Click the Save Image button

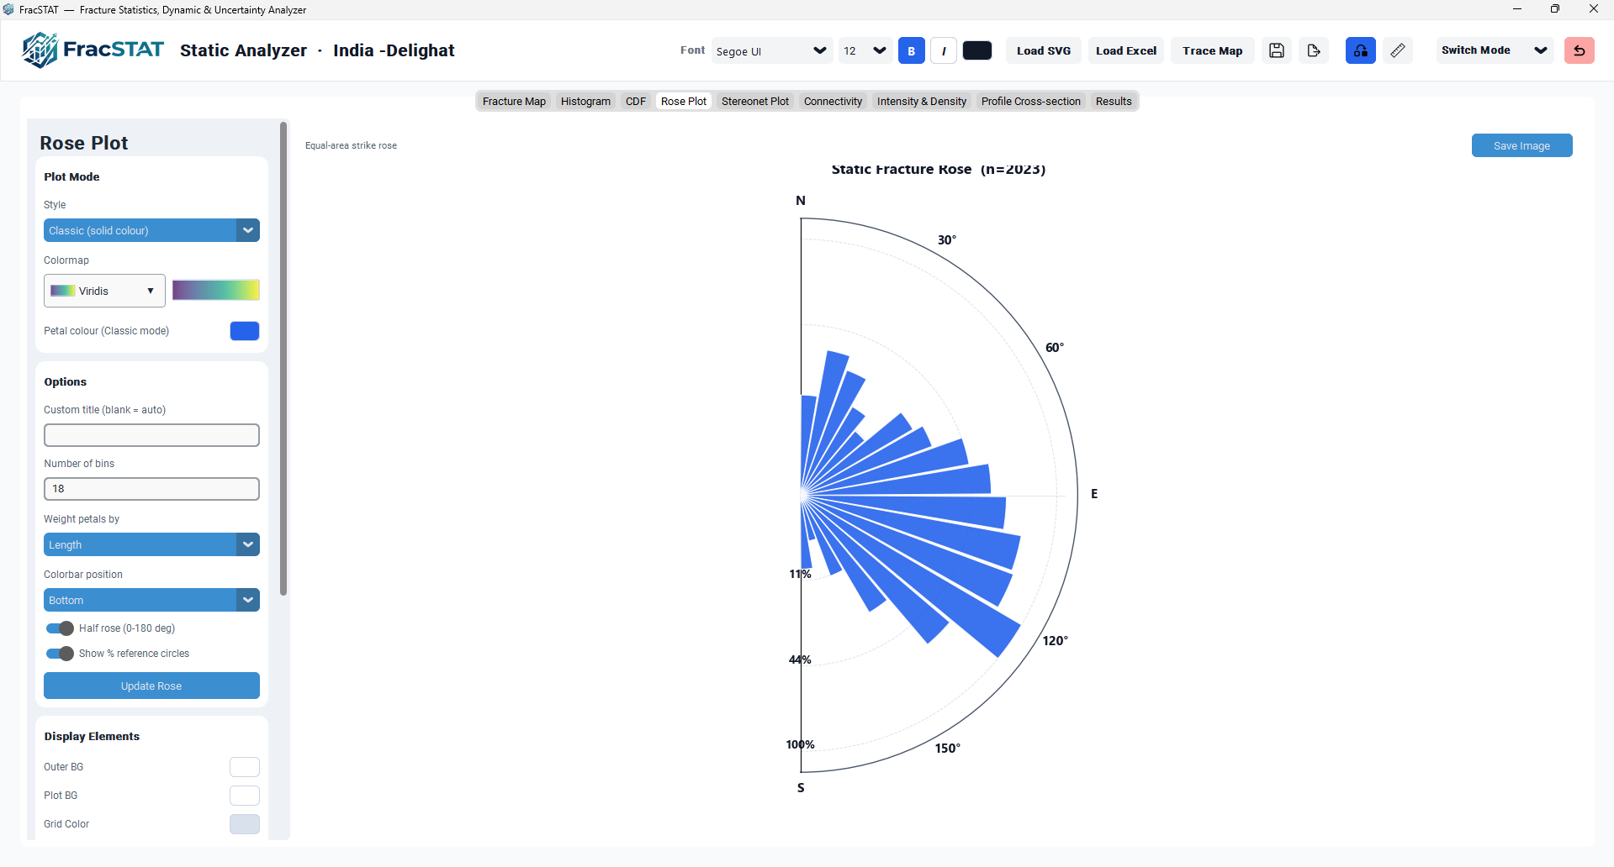(x=1521, y=145)
